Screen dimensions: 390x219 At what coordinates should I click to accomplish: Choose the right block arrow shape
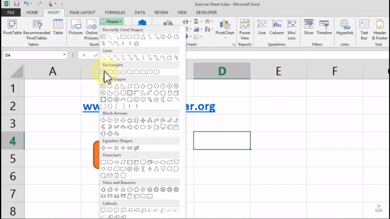(103, 121)
